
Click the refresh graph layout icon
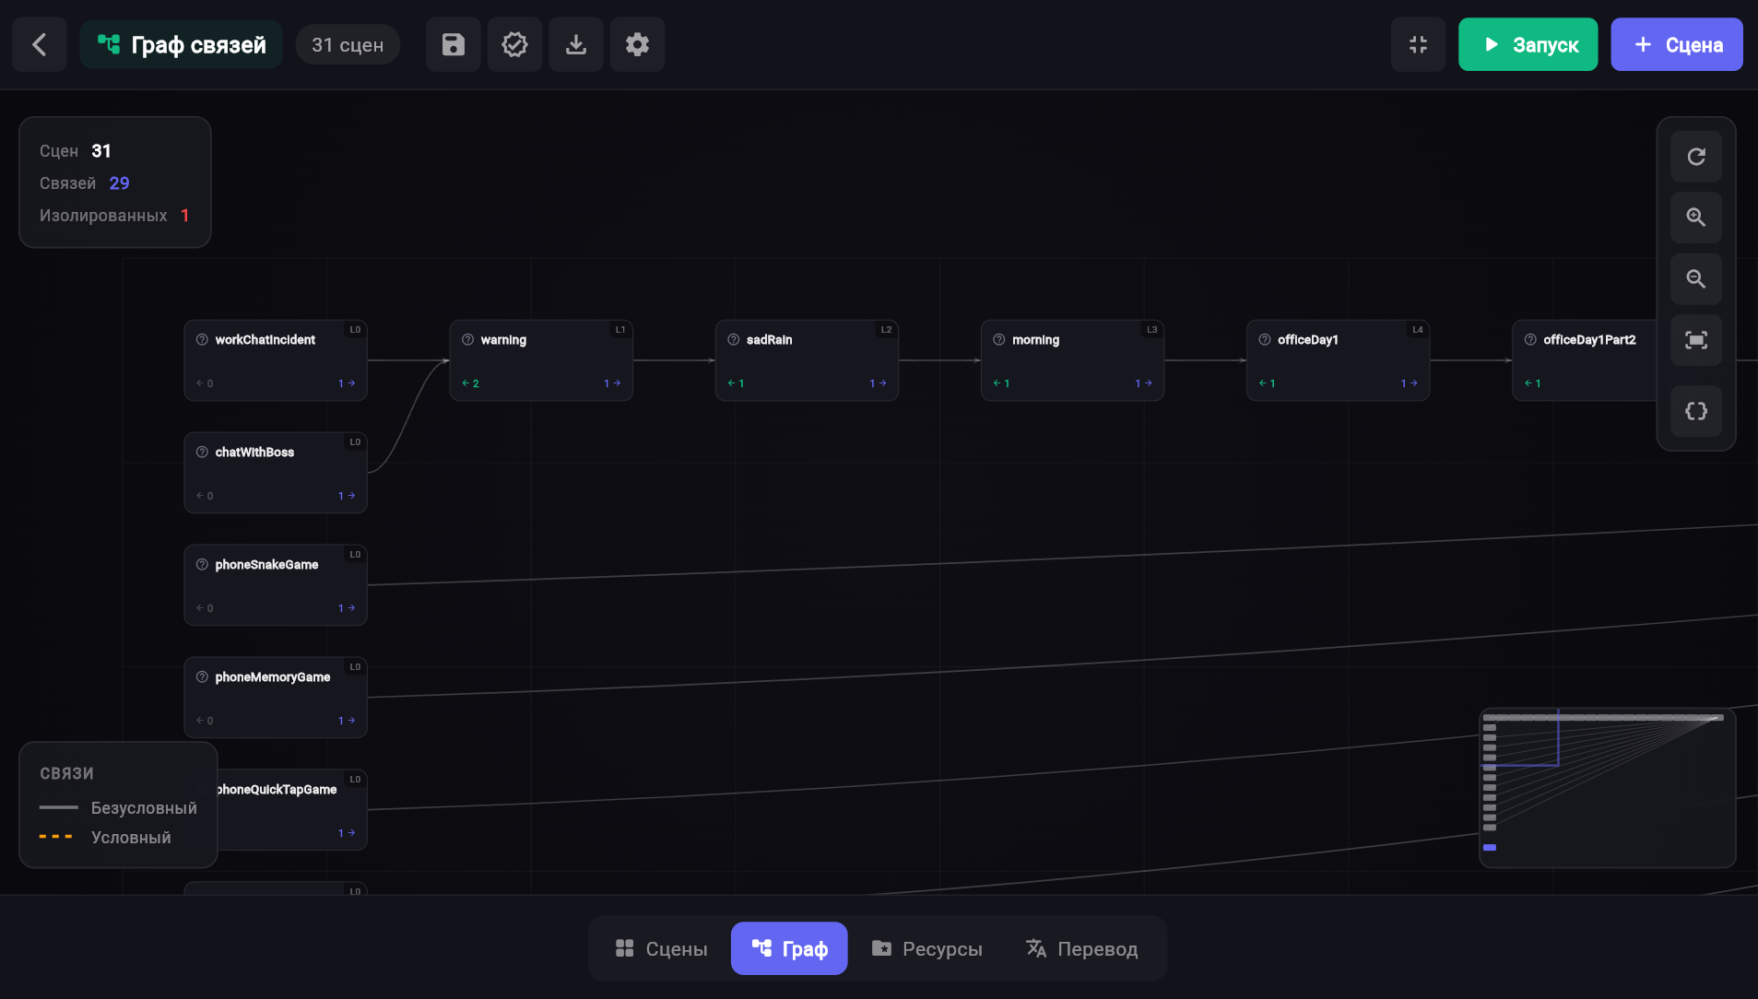(1696, 157)
